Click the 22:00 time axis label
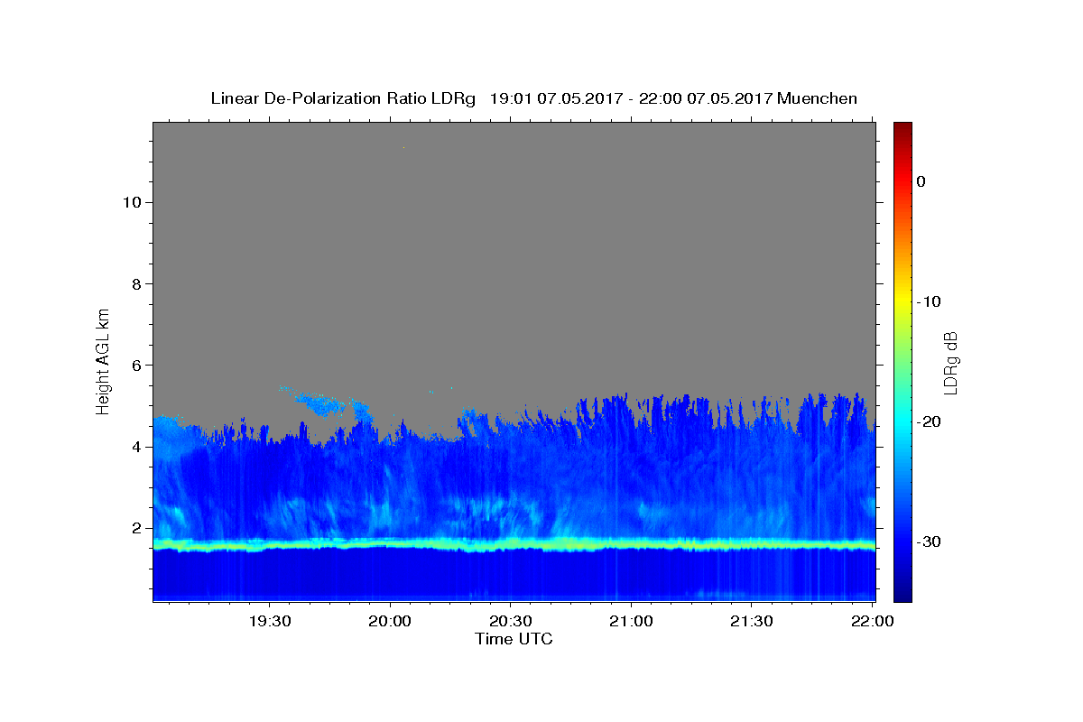The image size is (1083, 722). (x=872, y=621)
